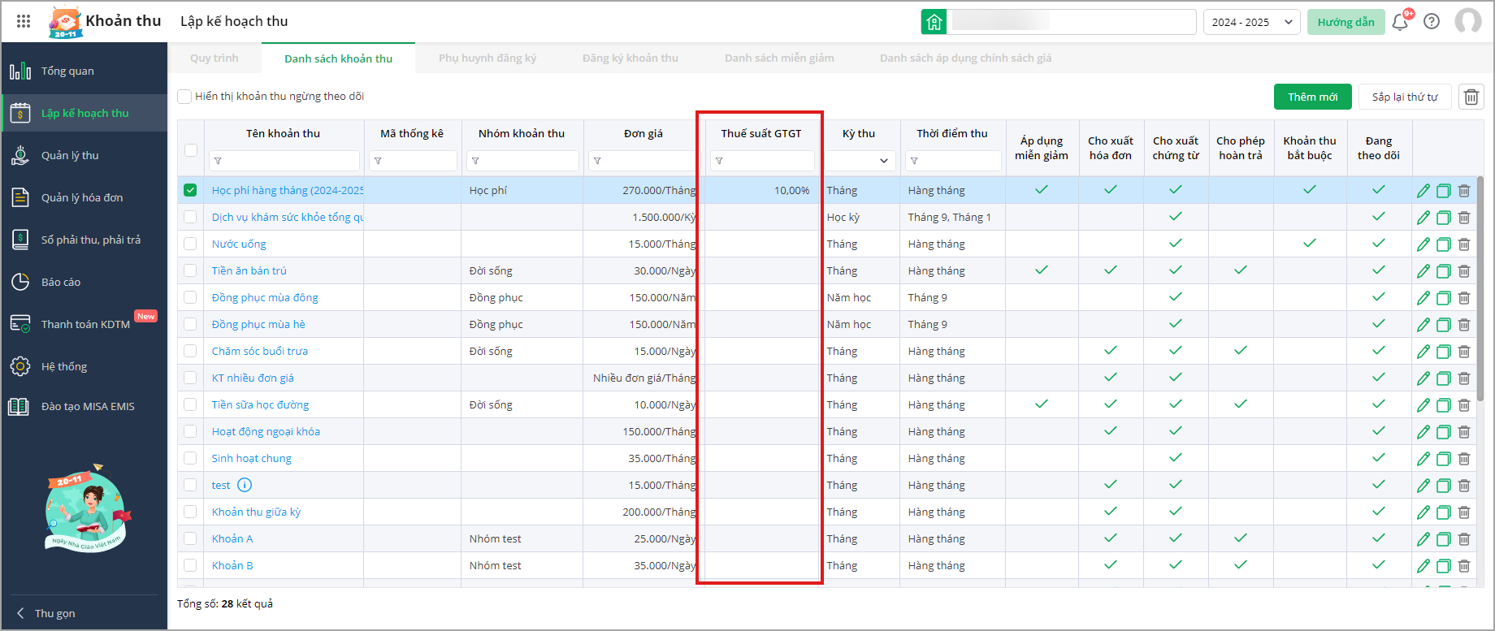Delete the Học phí hàng tháng row
This screenshot has height=631, width=1495.
click(1464, 191)
